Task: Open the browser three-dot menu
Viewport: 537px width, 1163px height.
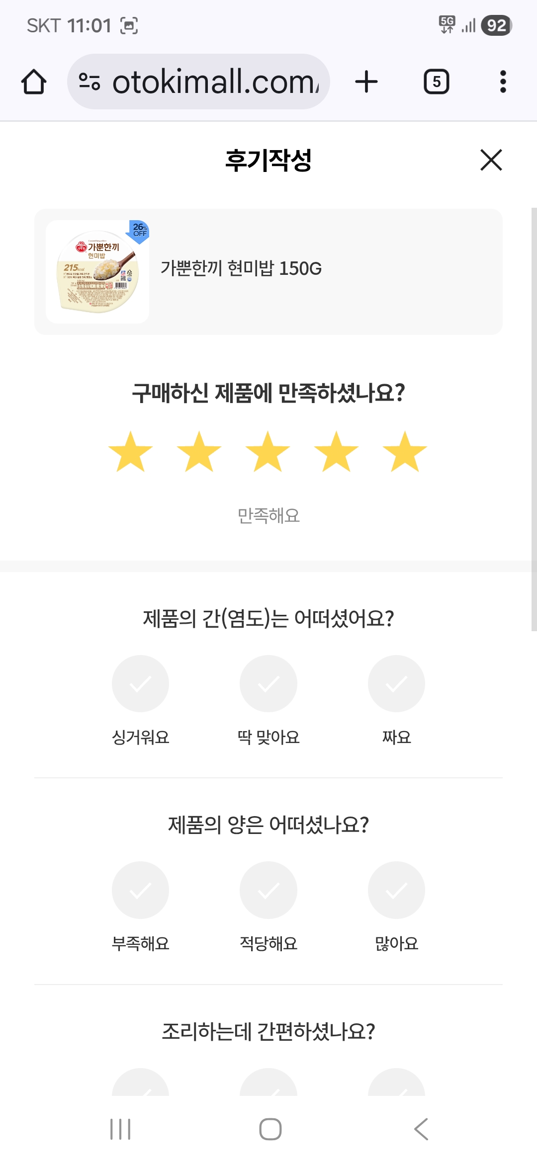Action: pyautogui.click(x=503, y=82)
